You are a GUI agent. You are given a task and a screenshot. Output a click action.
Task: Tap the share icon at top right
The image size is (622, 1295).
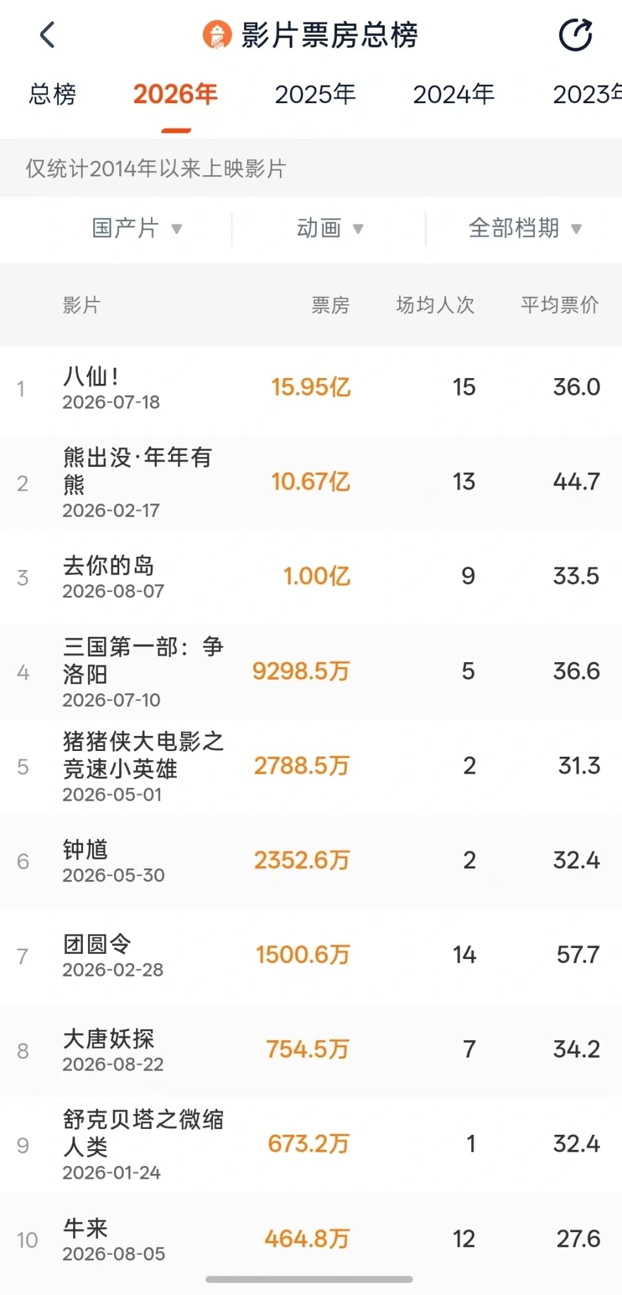[x=575, y=35]
